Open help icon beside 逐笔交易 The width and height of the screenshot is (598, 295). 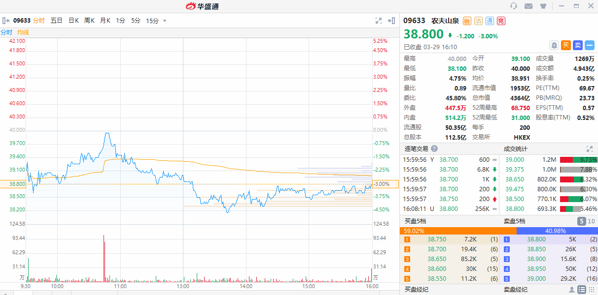pos(434,148)
